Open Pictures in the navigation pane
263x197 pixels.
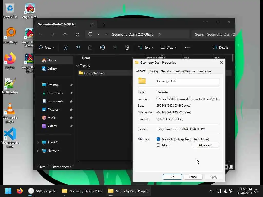point(54,109)
